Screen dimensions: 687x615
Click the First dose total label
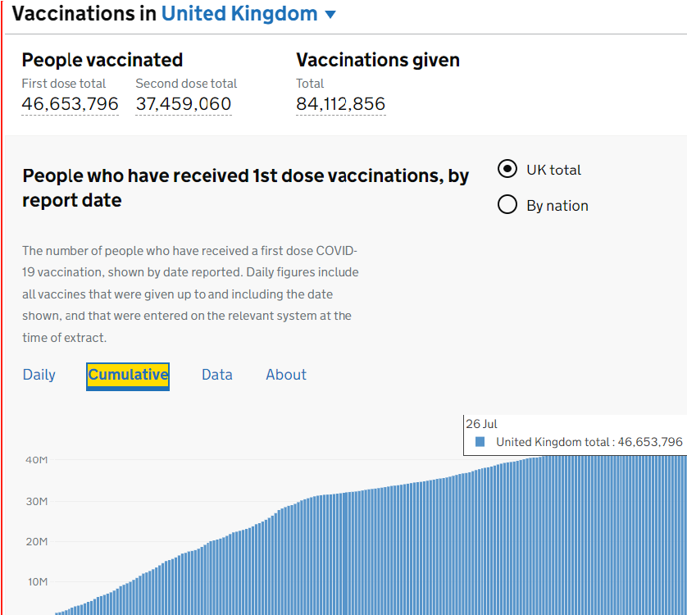[64, 84]
